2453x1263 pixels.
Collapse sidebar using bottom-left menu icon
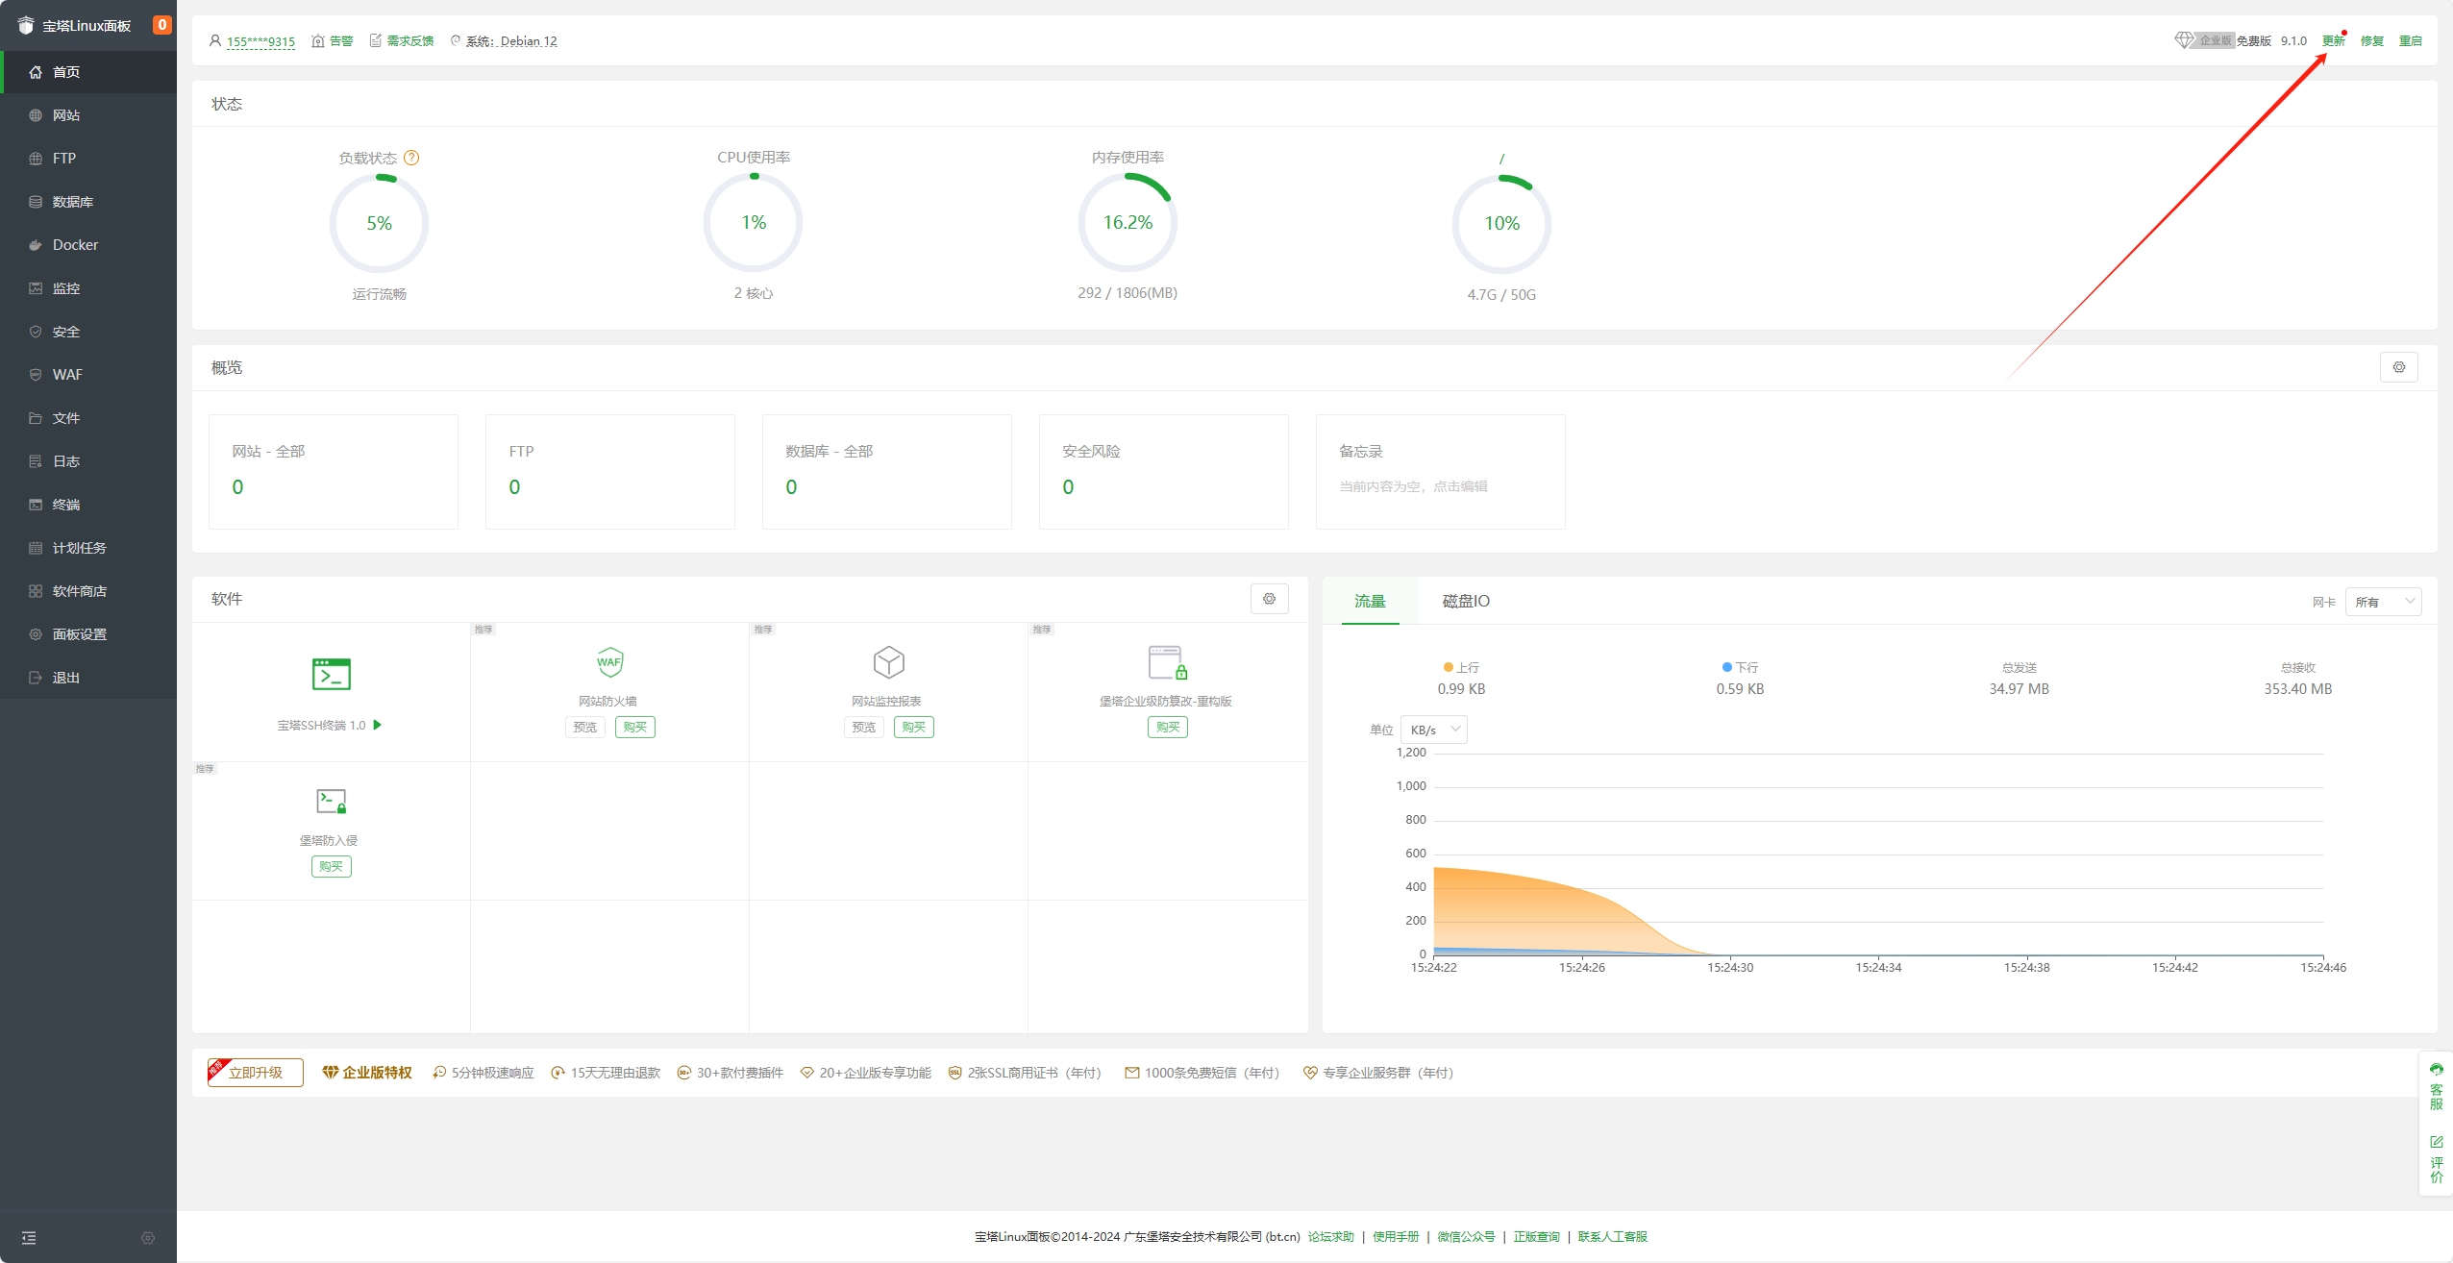[x=29, y=1238]
